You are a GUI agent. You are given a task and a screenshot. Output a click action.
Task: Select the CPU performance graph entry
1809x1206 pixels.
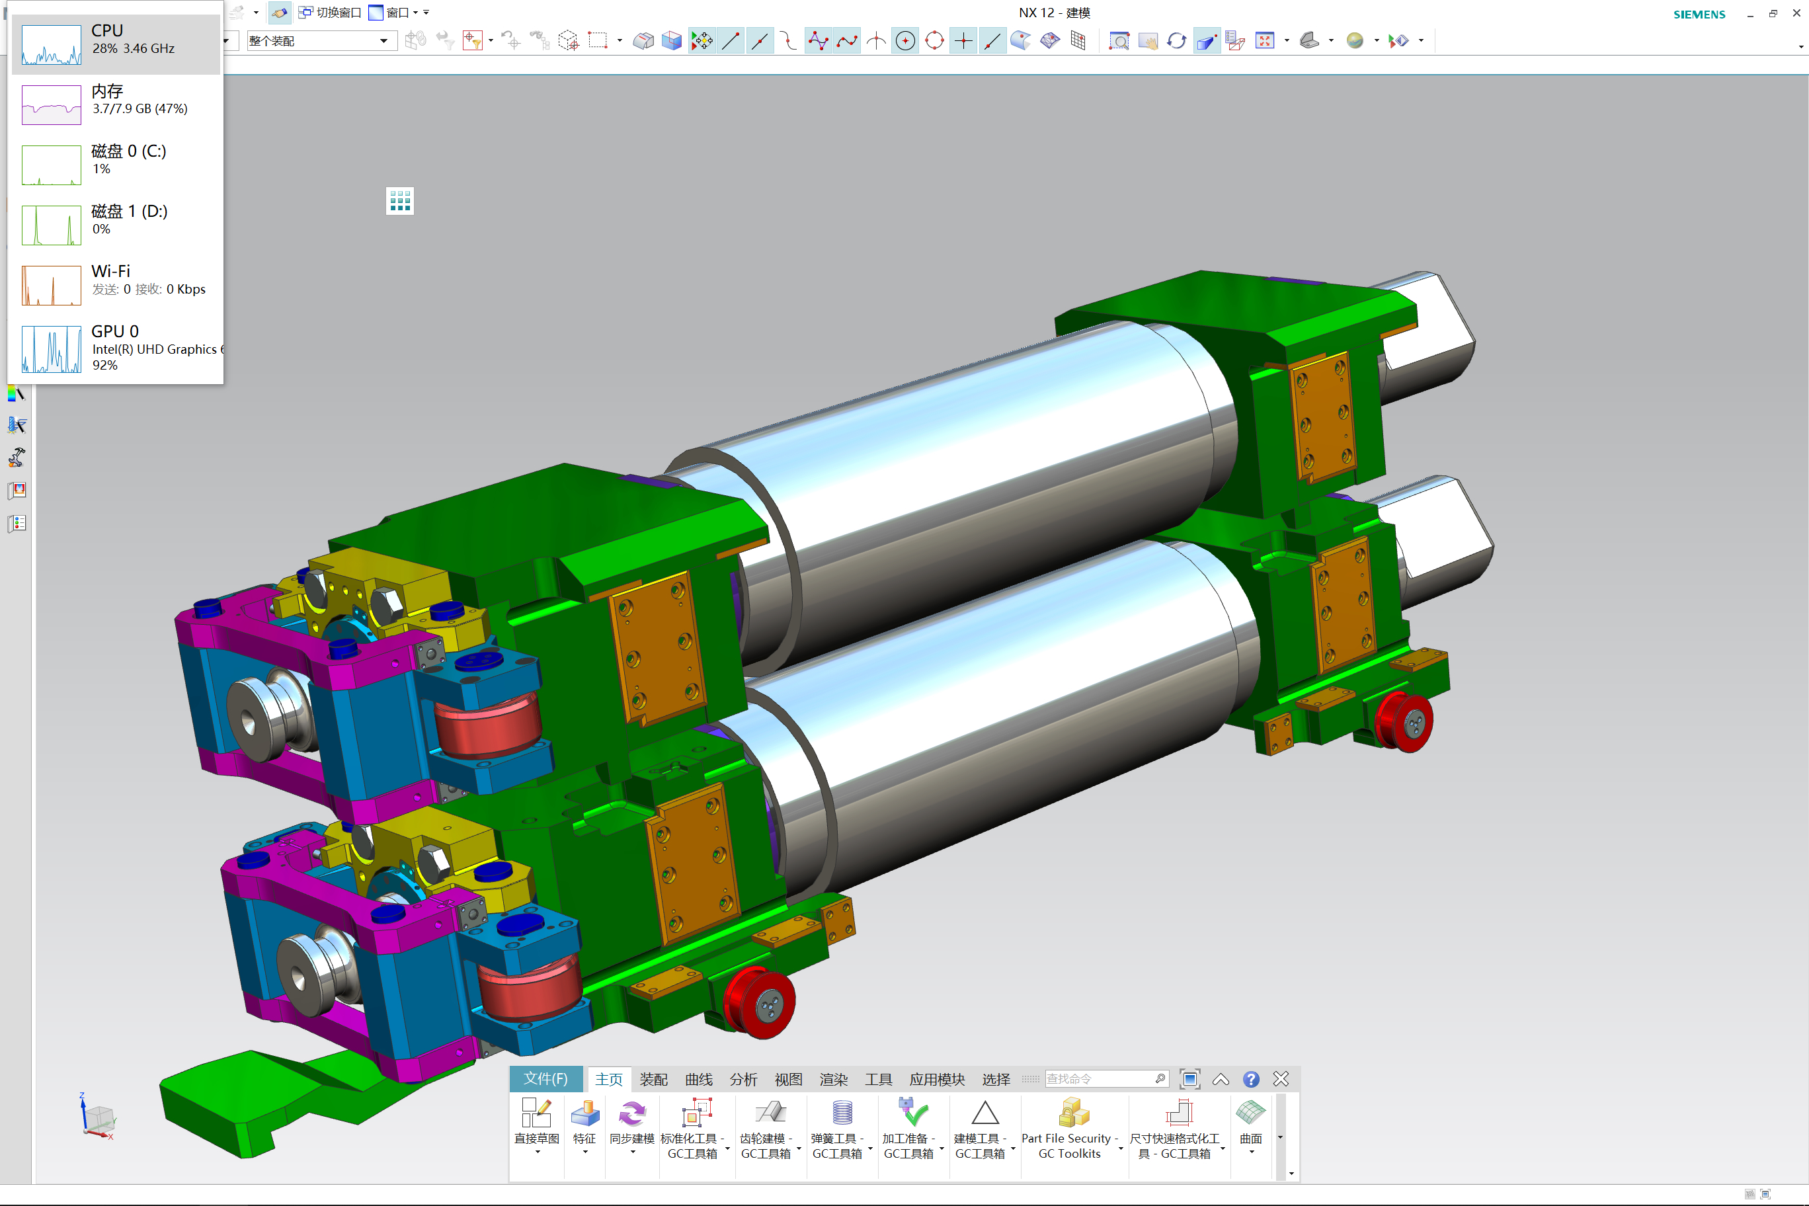click(115, 44)
